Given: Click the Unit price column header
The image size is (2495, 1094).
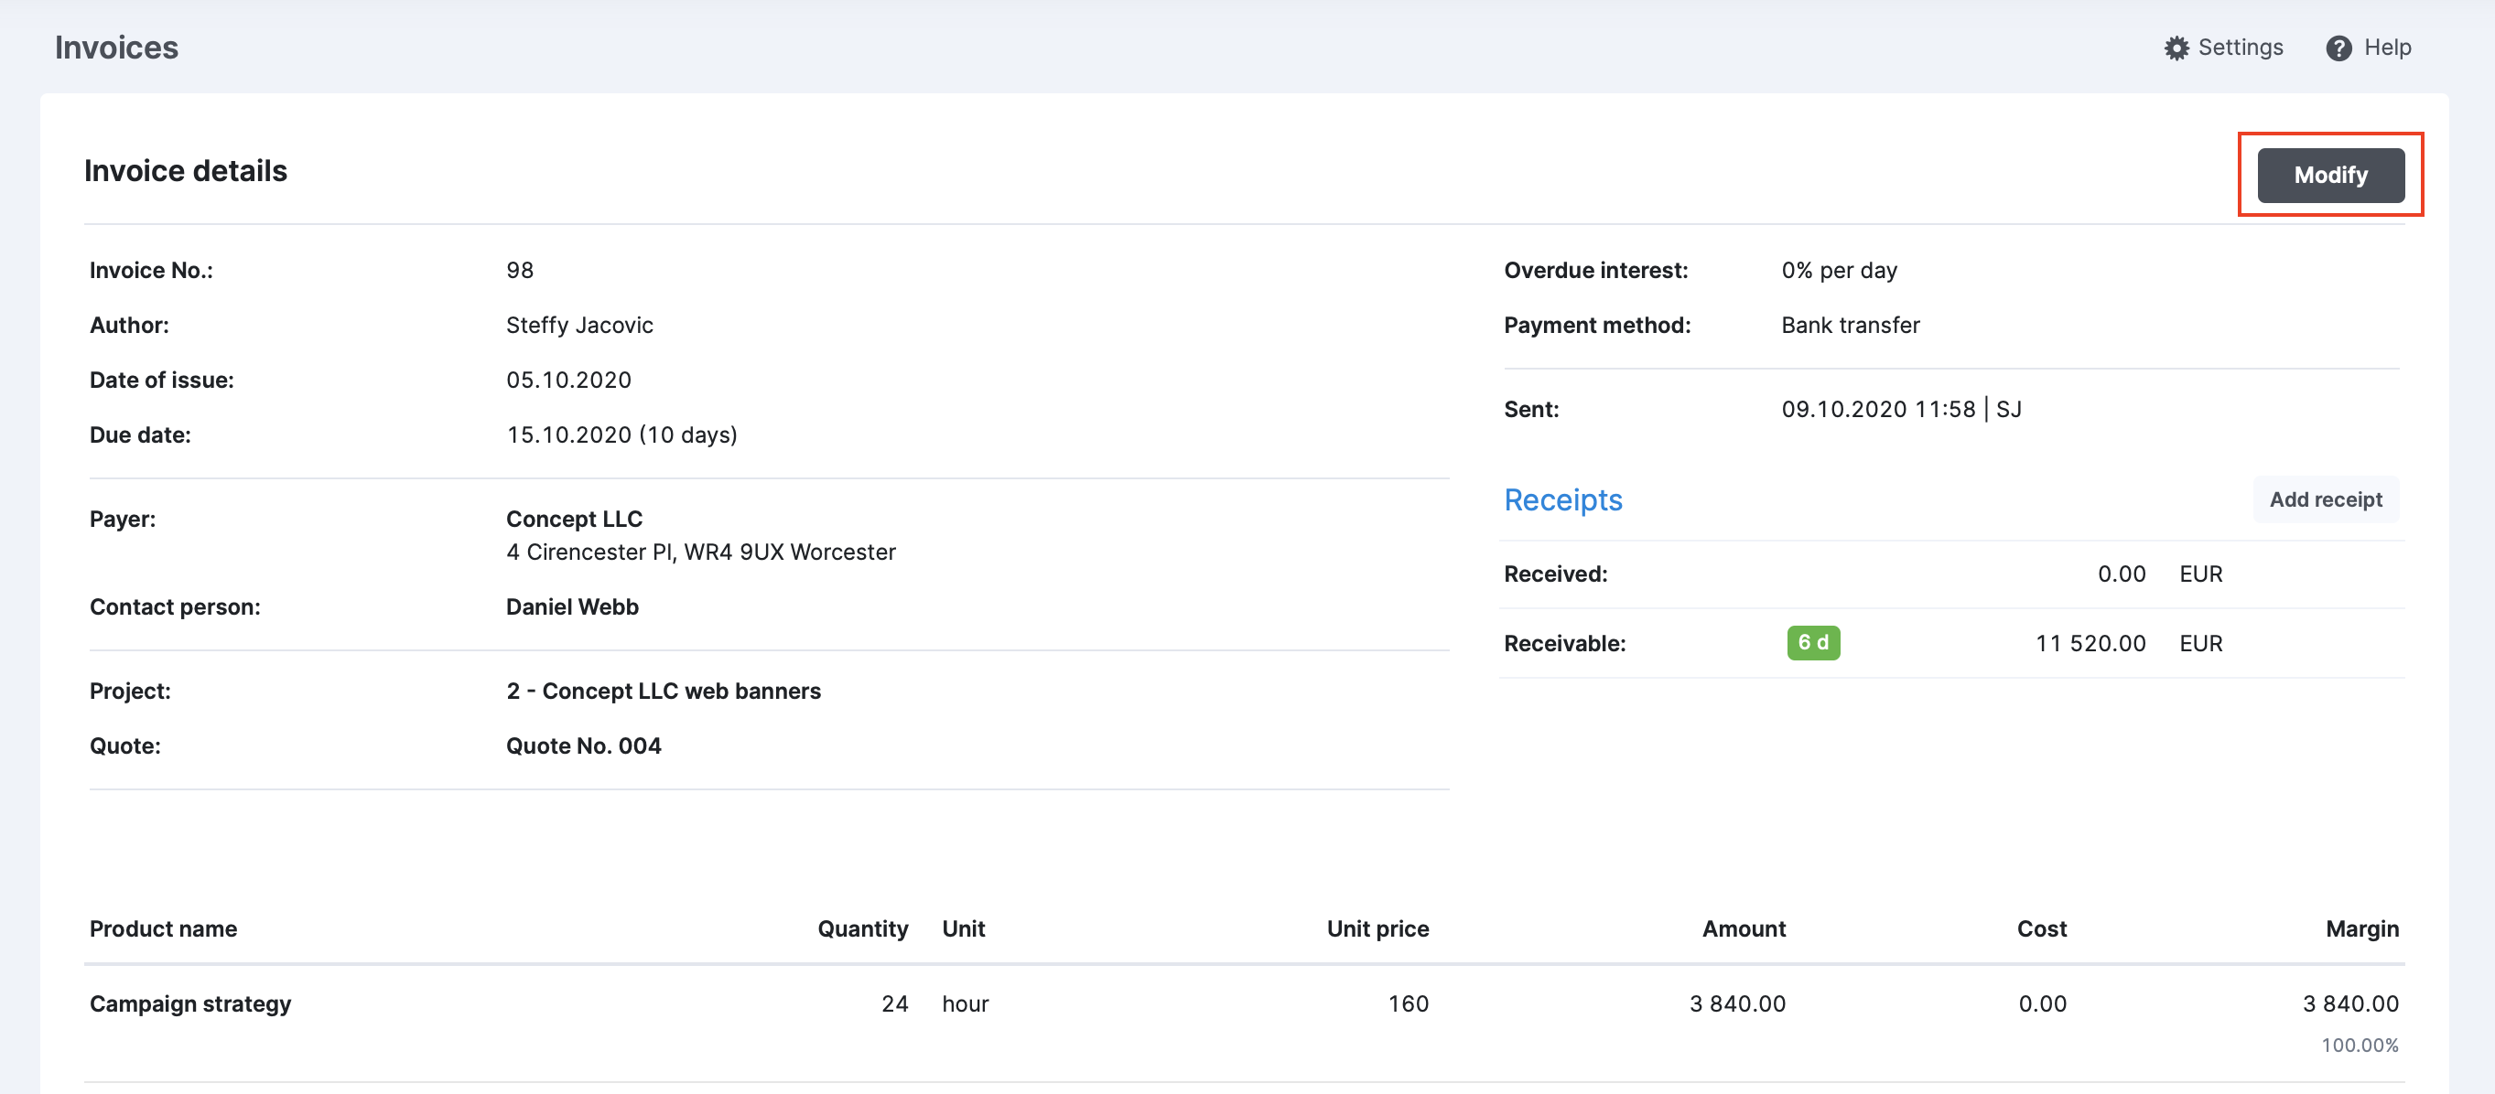Looking at the screenshot, I should pos(1377,929).
